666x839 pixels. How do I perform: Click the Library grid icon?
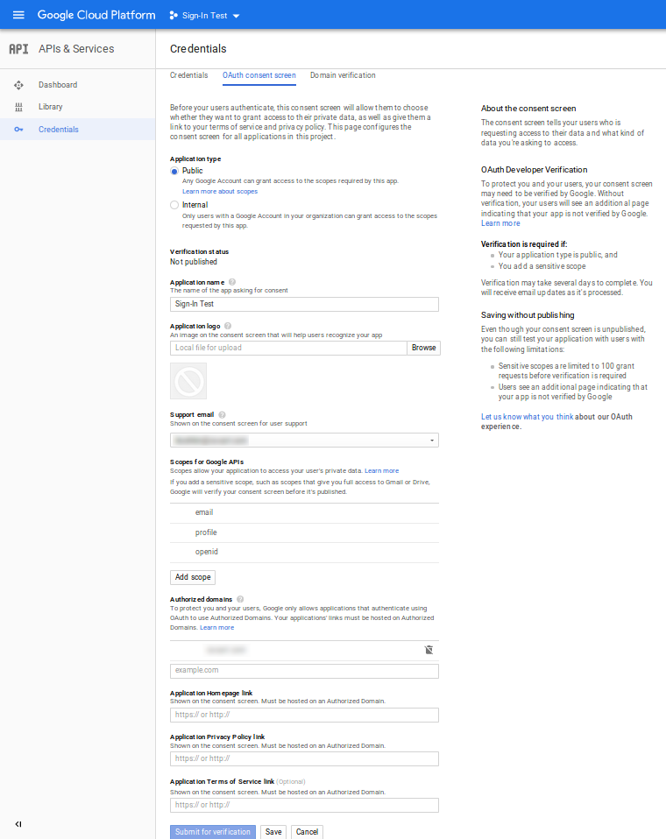[18, 107]
